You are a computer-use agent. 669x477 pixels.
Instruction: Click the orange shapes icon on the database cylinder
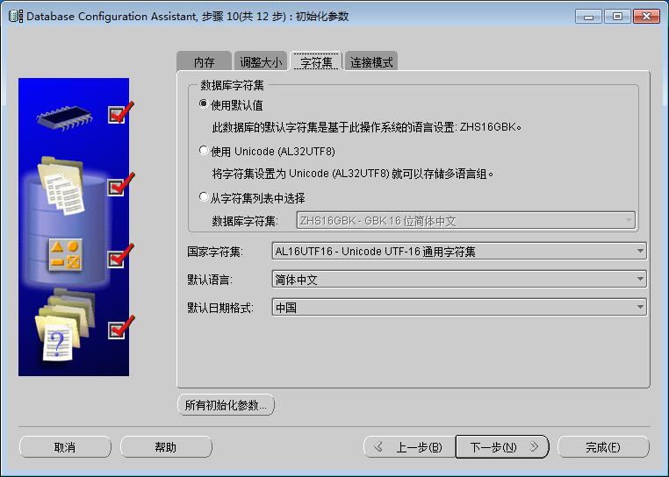click(65, 255)
